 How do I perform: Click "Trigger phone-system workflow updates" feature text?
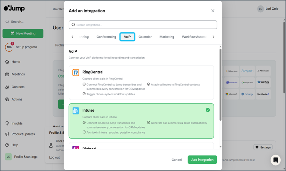[x=111, y=94]
